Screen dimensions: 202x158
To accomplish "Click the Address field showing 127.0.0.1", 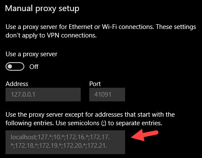I will pyautogui.click(x=43, y=95).
